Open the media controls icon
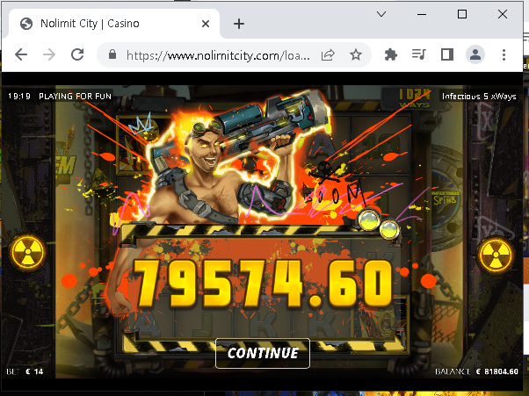 418,54
